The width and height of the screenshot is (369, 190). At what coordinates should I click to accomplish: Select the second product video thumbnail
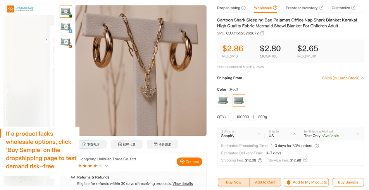click(66, 27)
